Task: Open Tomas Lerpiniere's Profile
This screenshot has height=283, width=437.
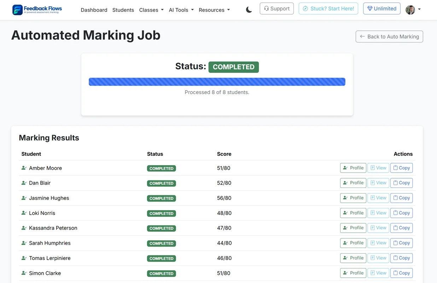Action: pos(353,258)
